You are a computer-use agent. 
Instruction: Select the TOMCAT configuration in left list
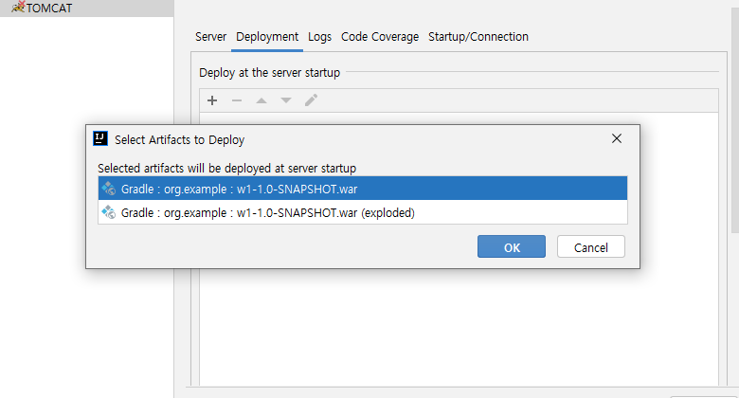click(x=87, y=8)
